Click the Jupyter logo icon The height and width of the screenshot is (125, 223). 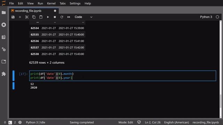click(3, 3)
